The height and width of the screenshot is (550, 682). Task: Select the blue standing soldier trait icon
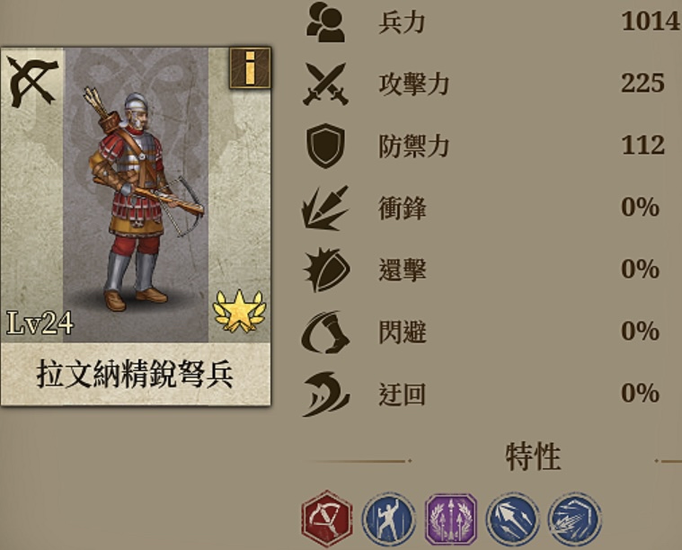pos(388,519)
